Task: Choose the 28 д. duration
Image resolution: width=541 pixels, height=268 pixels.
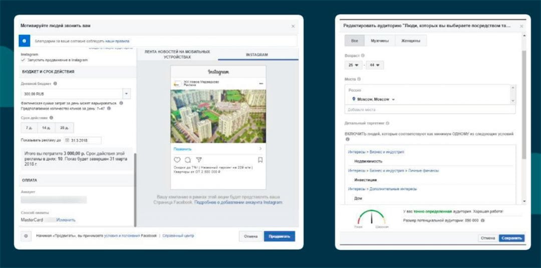Action: pyautogui.click(x=64, y=128)
